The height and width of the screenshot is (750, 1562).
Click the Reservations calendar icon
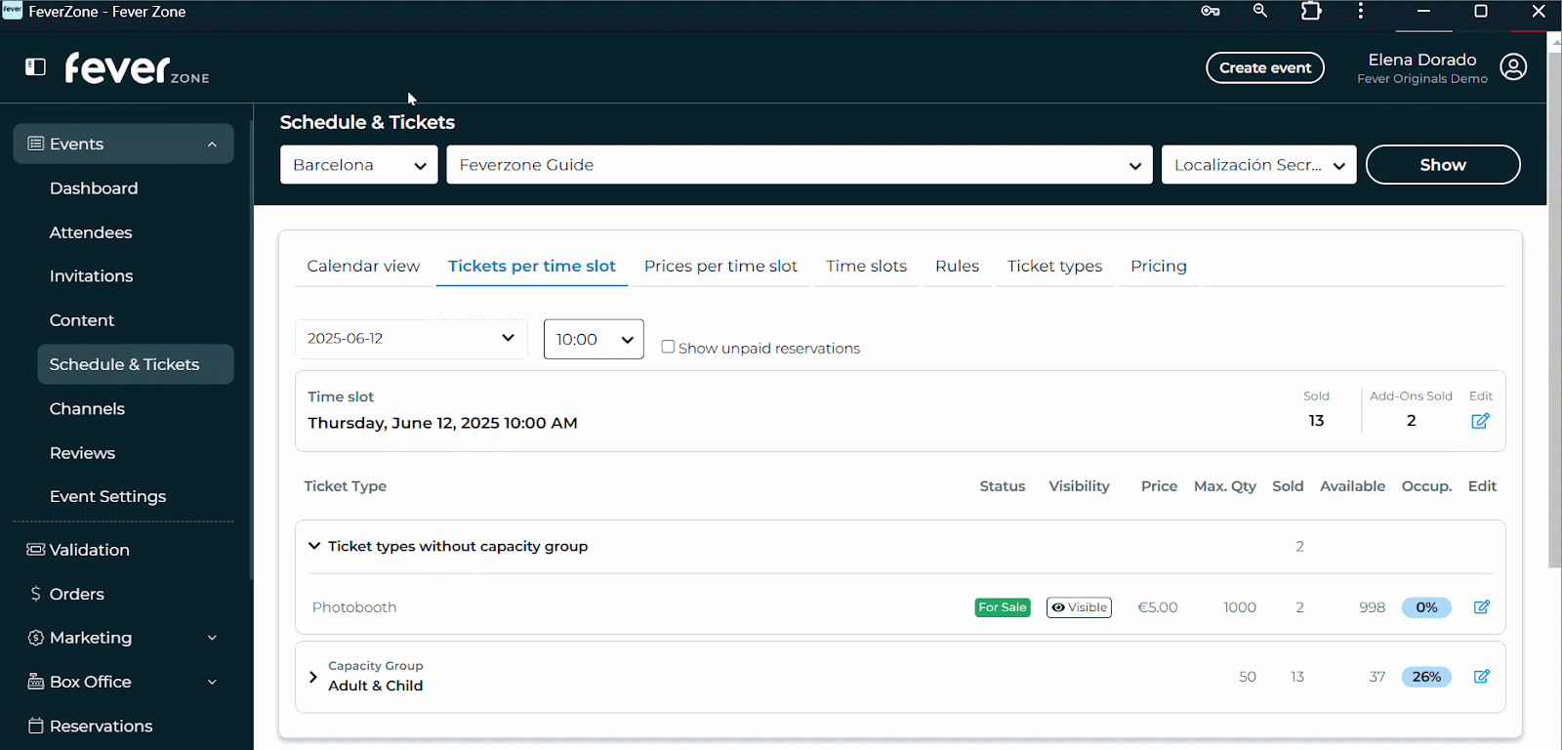(x=36, y=726)
